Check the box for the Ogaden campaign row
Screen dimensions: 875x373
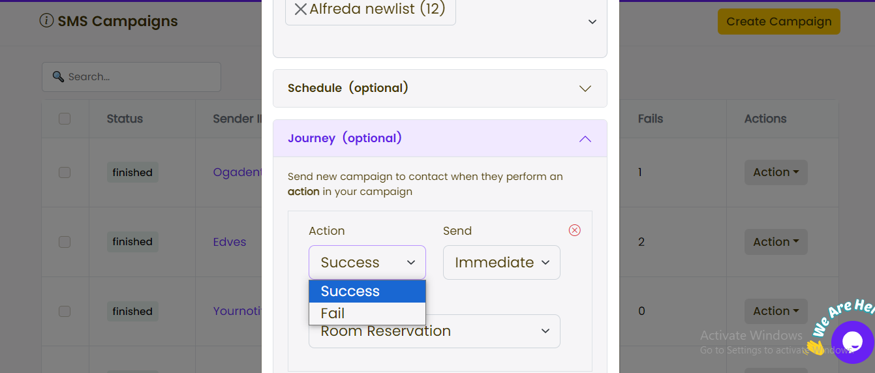click(65, 173)
